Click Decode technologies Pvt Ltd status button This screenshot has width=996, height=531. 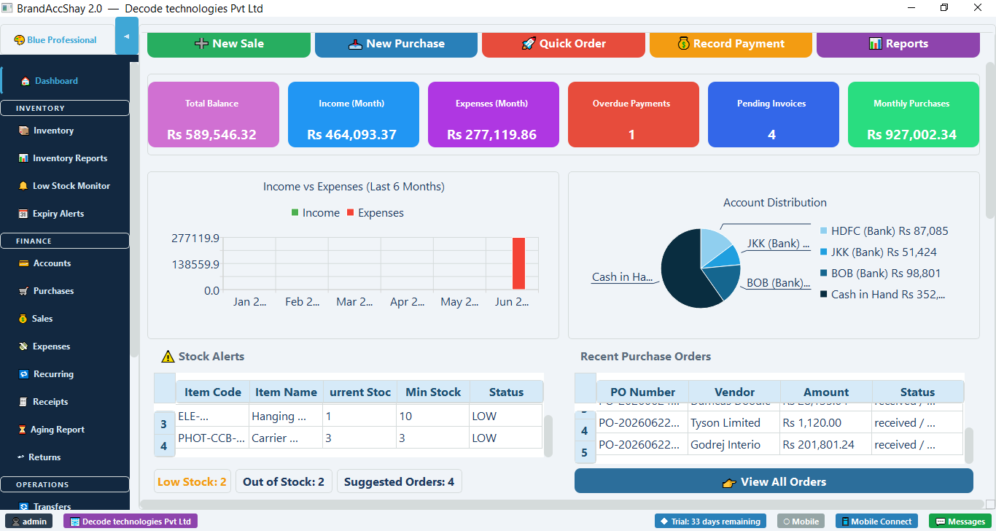coord(131,522)
